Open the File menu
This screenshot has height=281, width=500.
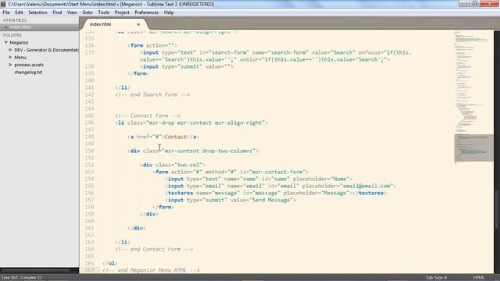pyautogui.click(x=6, y=12)
